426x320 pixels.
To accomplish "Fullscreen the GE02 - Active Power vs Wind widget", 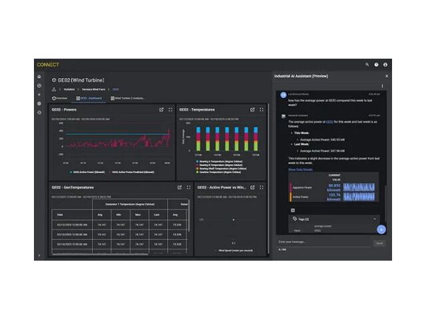I will (262, 187).
